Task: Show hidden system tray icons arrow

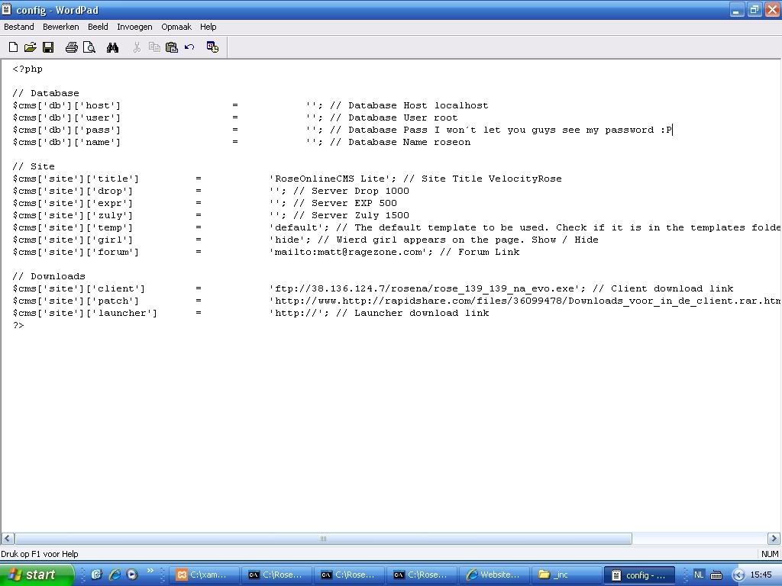Action: [738, 575]
